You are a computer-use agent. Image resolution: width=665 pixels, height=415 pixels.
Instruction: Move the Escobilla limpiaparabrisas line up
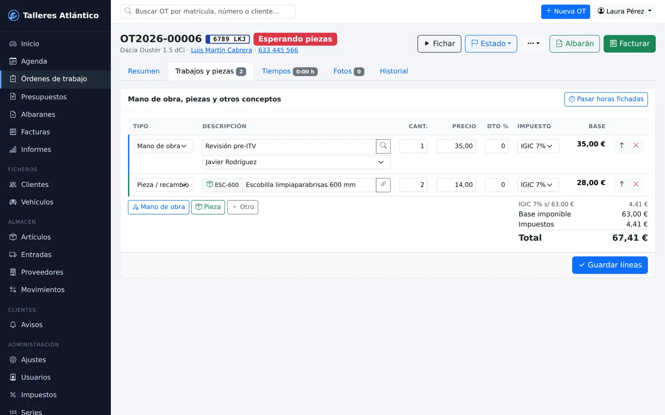tap(622, 184)
